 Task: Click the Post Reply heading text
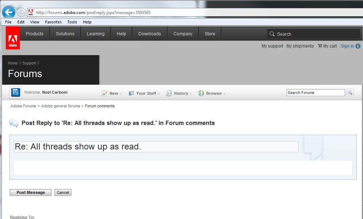coord(118,123)
